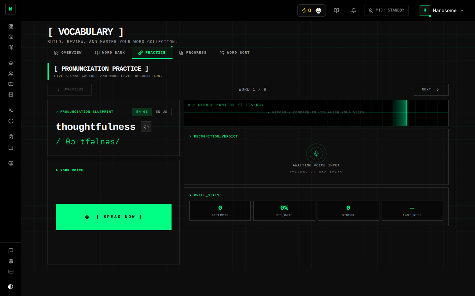This screenshot has width=475, height=296.
Task: Open the map icon in the sidebar
Action: pyautogui.click(x=11, y=47)
